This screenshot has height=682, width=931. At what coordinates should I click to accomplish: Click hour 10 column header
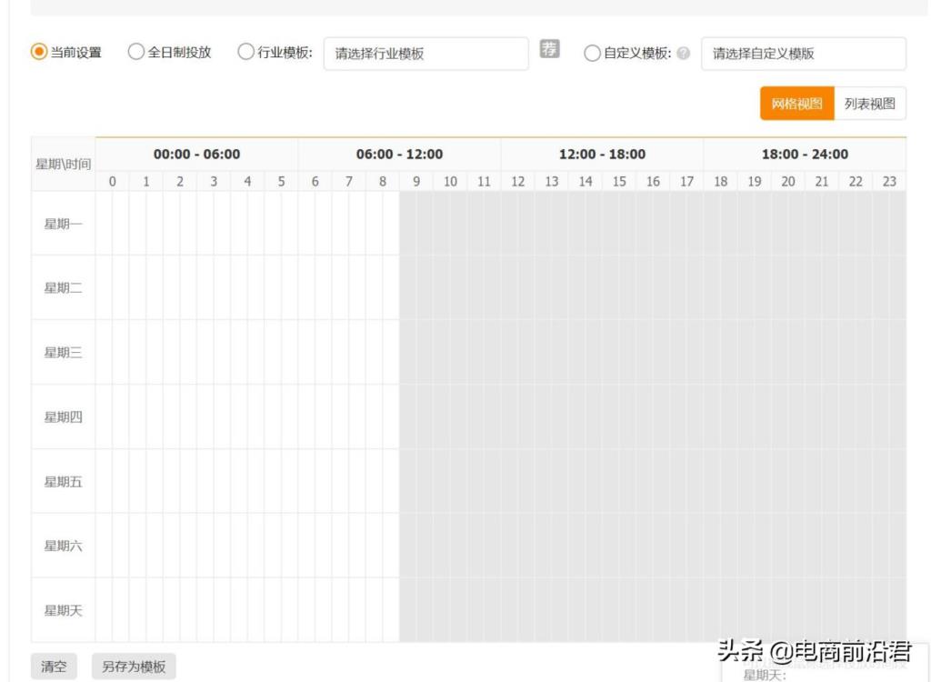coord(450,181)
